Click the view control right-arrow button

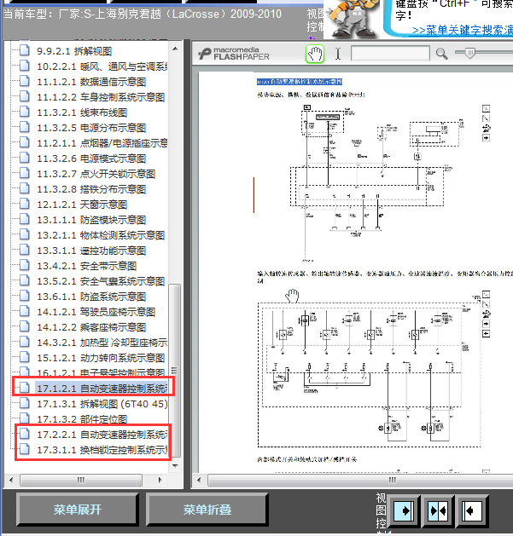[x=404, y=510]
